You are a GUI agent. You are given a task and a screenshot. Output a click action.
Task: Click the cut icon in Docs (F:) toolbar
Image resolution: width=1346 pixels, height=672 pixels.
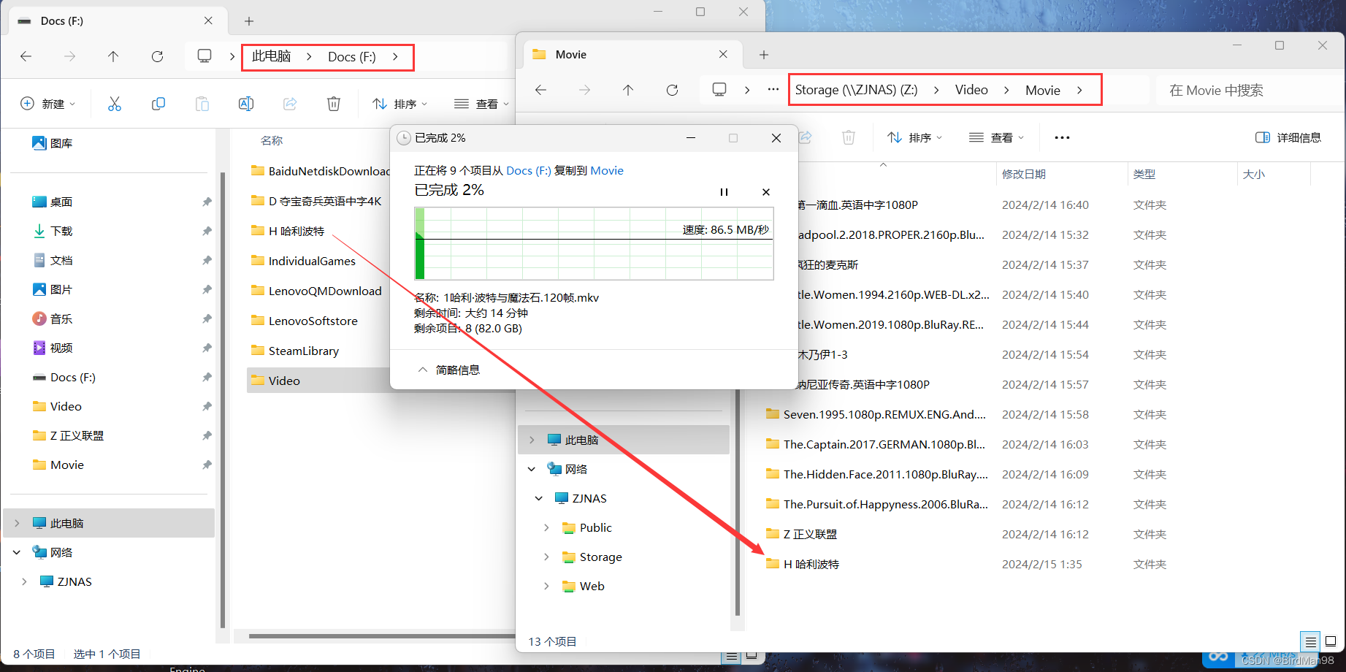[115, 104]
